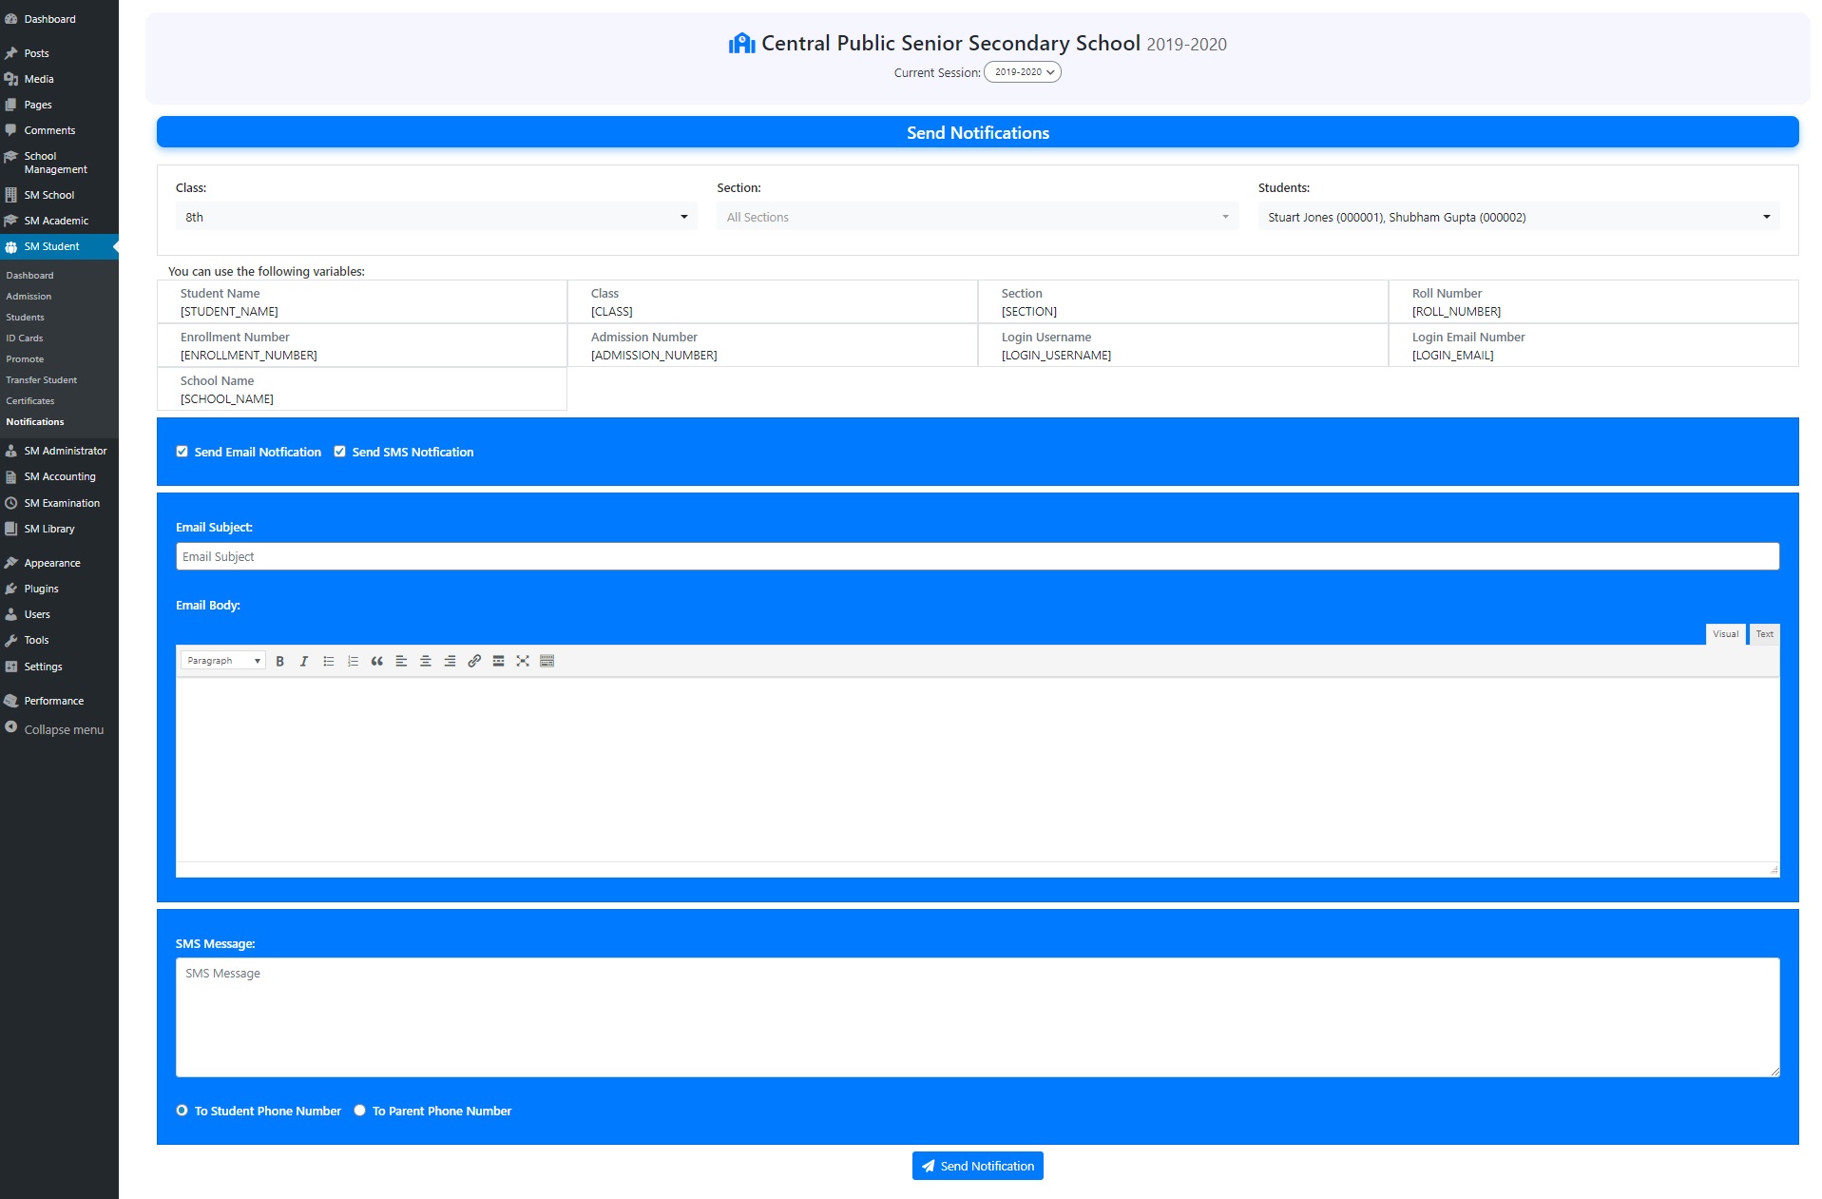
Task: Click the Comments bubble icon
Action: 11,130
